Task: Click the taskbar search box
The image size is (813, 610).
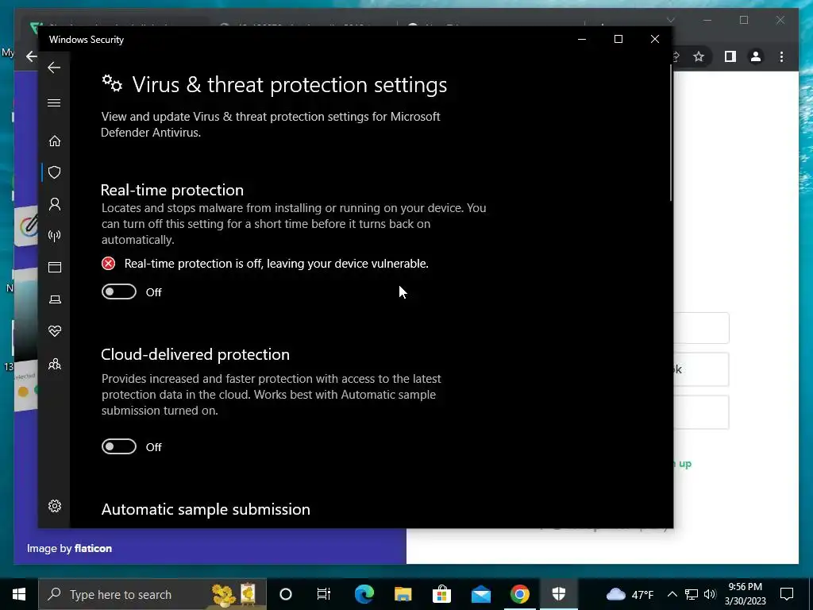Action: (x=152, y=594)
